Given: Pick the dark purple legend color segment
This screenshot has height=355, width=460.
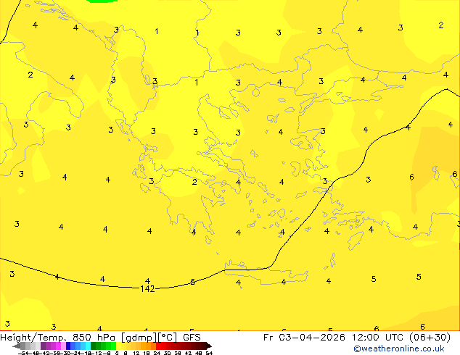Looking at the screenshot, I should tap(43, 346).
